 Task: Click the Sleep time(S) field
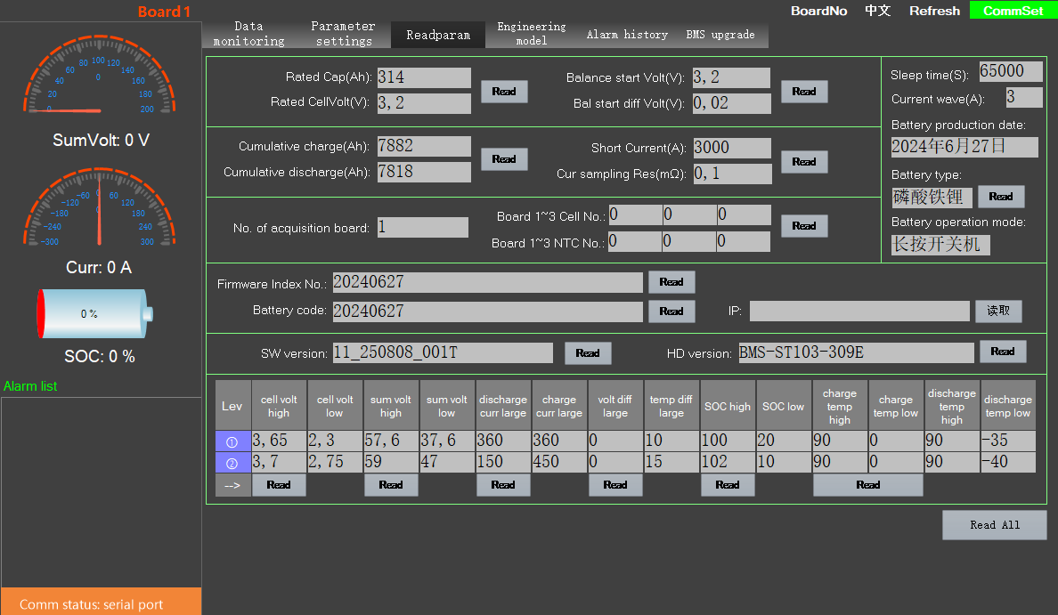pos(1011,71)
